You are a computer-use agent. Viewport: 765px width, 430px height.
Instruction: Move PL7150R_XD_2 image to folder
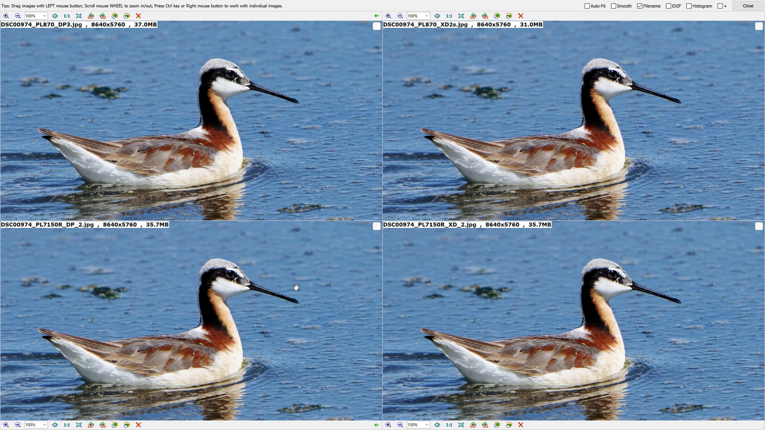coord(509,425)
